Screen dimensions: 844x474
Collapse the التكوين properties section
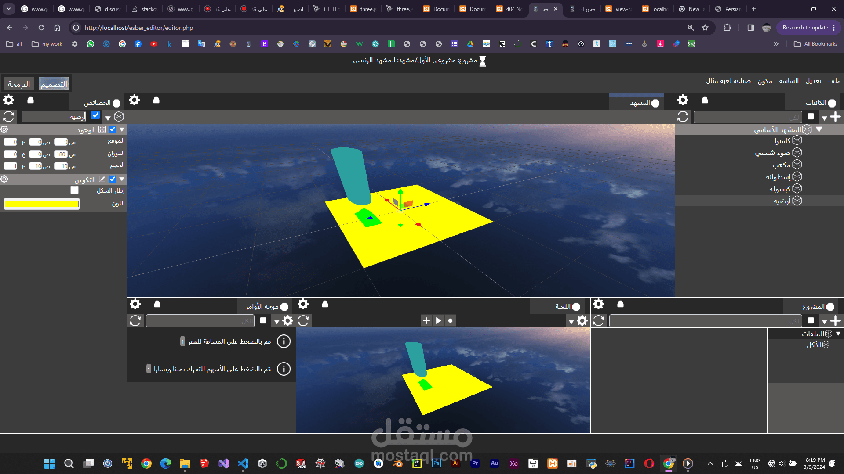(122, 179)
